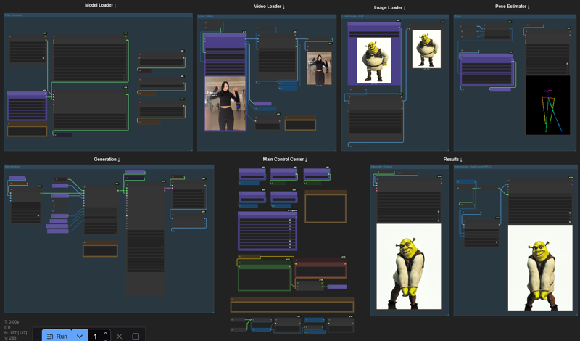The height and width of the screenshot is (341, 580).
Task: Click the blue Run button
Action: (x=57, y=336)
